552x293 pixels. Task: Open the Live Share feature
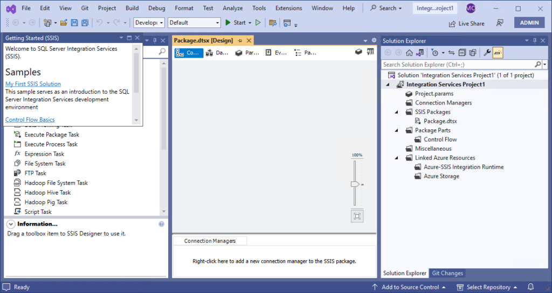[466, 24]
